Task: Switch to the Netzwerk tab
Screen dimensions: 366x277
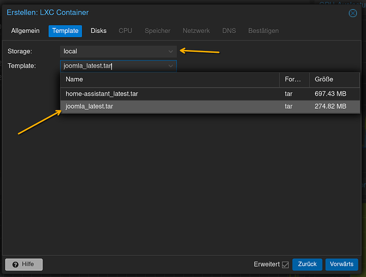Action: click(196, 31)
